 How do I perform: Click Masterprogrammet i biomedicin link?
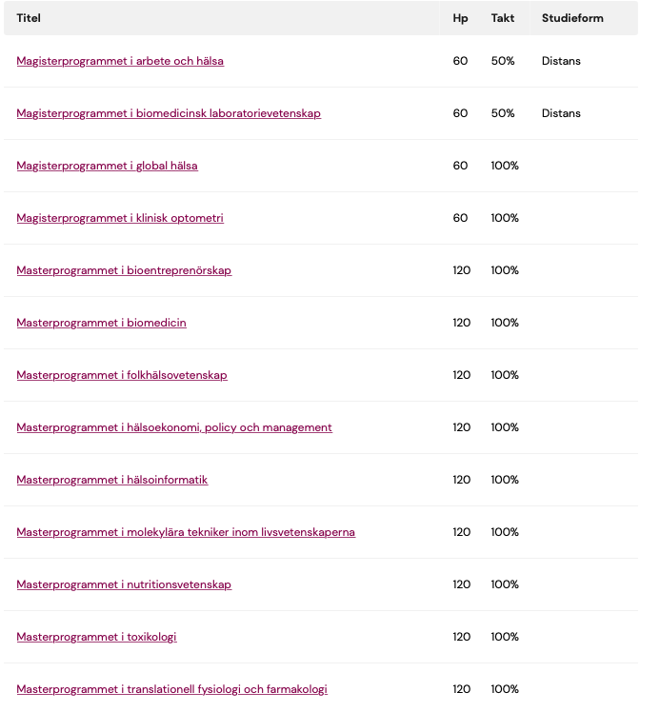[x=101, y=323]
